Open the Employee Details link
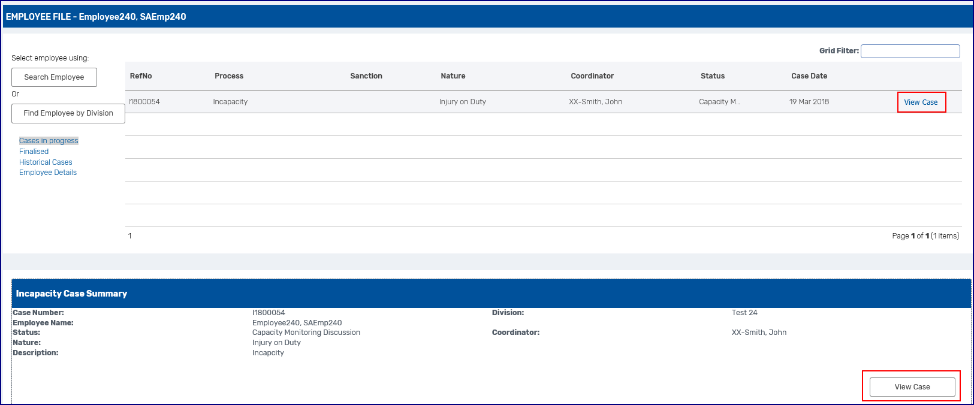The width and height of the screenshot is (974, 405). tap(48, 173)
